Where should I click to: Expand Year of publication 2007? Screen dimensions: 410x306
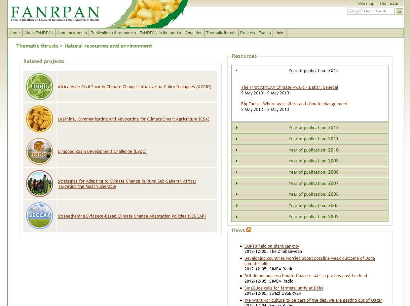(310, 184)
